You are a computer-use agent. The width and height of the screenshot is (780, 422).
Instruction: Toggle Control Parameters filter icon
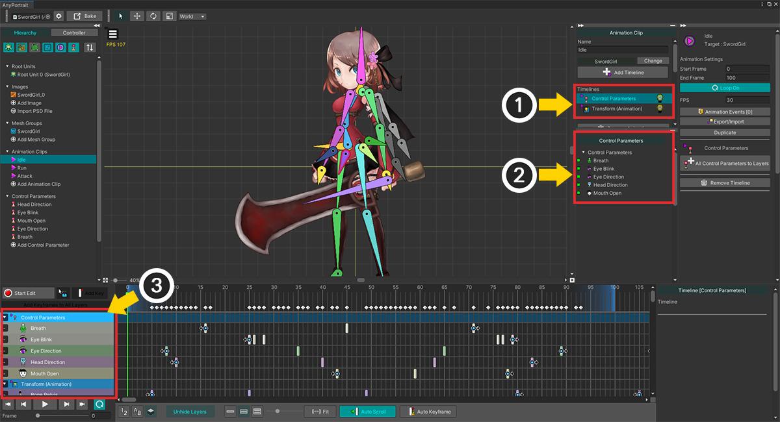(x=73, y=47)
